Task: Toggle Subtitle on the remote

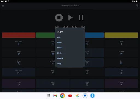Action: click(45, 53)
